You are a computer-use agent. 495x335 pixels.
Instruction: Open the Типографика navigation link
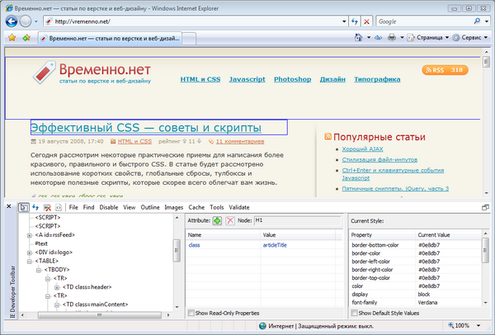coord(377,79)
